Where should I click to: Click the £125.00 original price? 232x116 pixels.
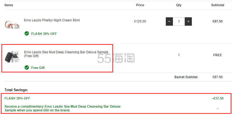tap(140, 21)
